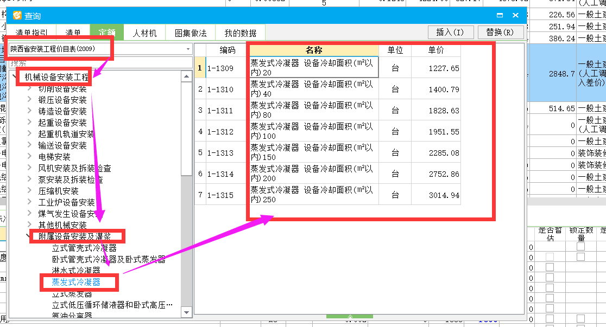Maximize the 查询 dialog window

500,15
